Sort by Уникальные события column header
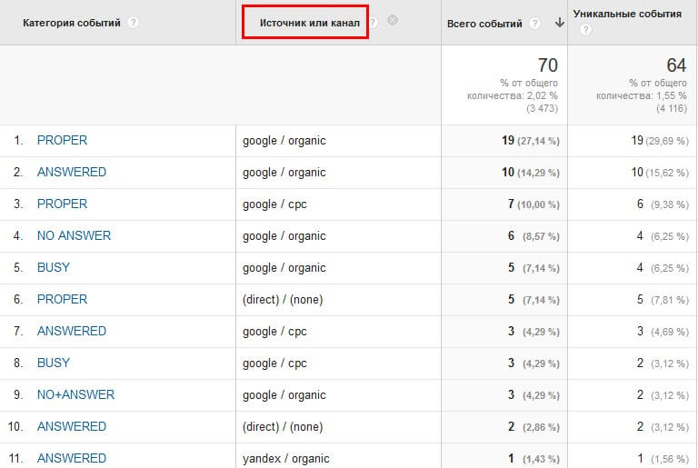 tap(627, 14)
